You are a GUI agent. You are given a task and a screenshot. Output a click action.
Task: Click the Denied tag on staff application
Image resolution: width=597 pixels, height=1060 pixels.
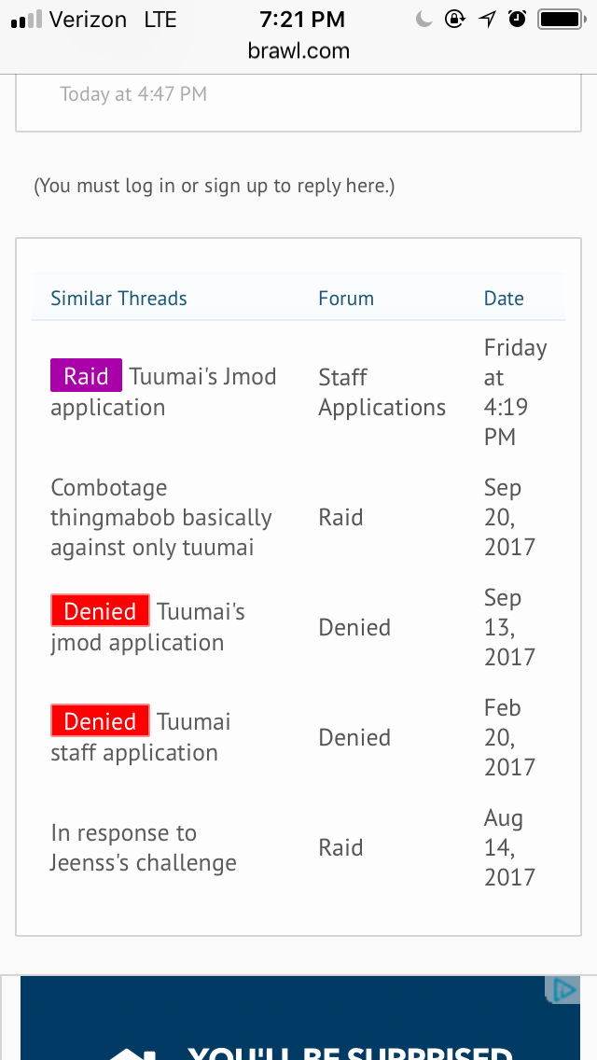point(100,721)
